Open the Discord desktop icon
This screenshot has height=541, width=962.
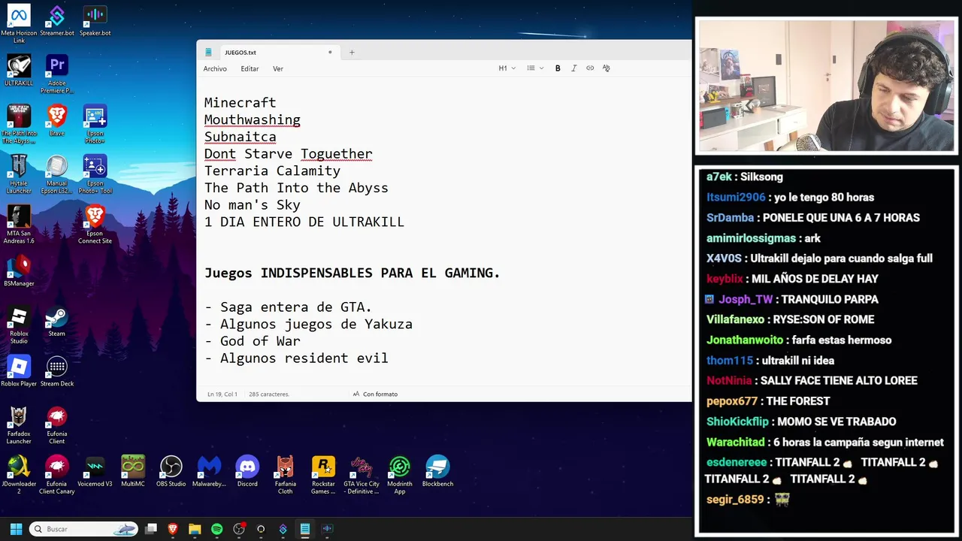point(247,471)
